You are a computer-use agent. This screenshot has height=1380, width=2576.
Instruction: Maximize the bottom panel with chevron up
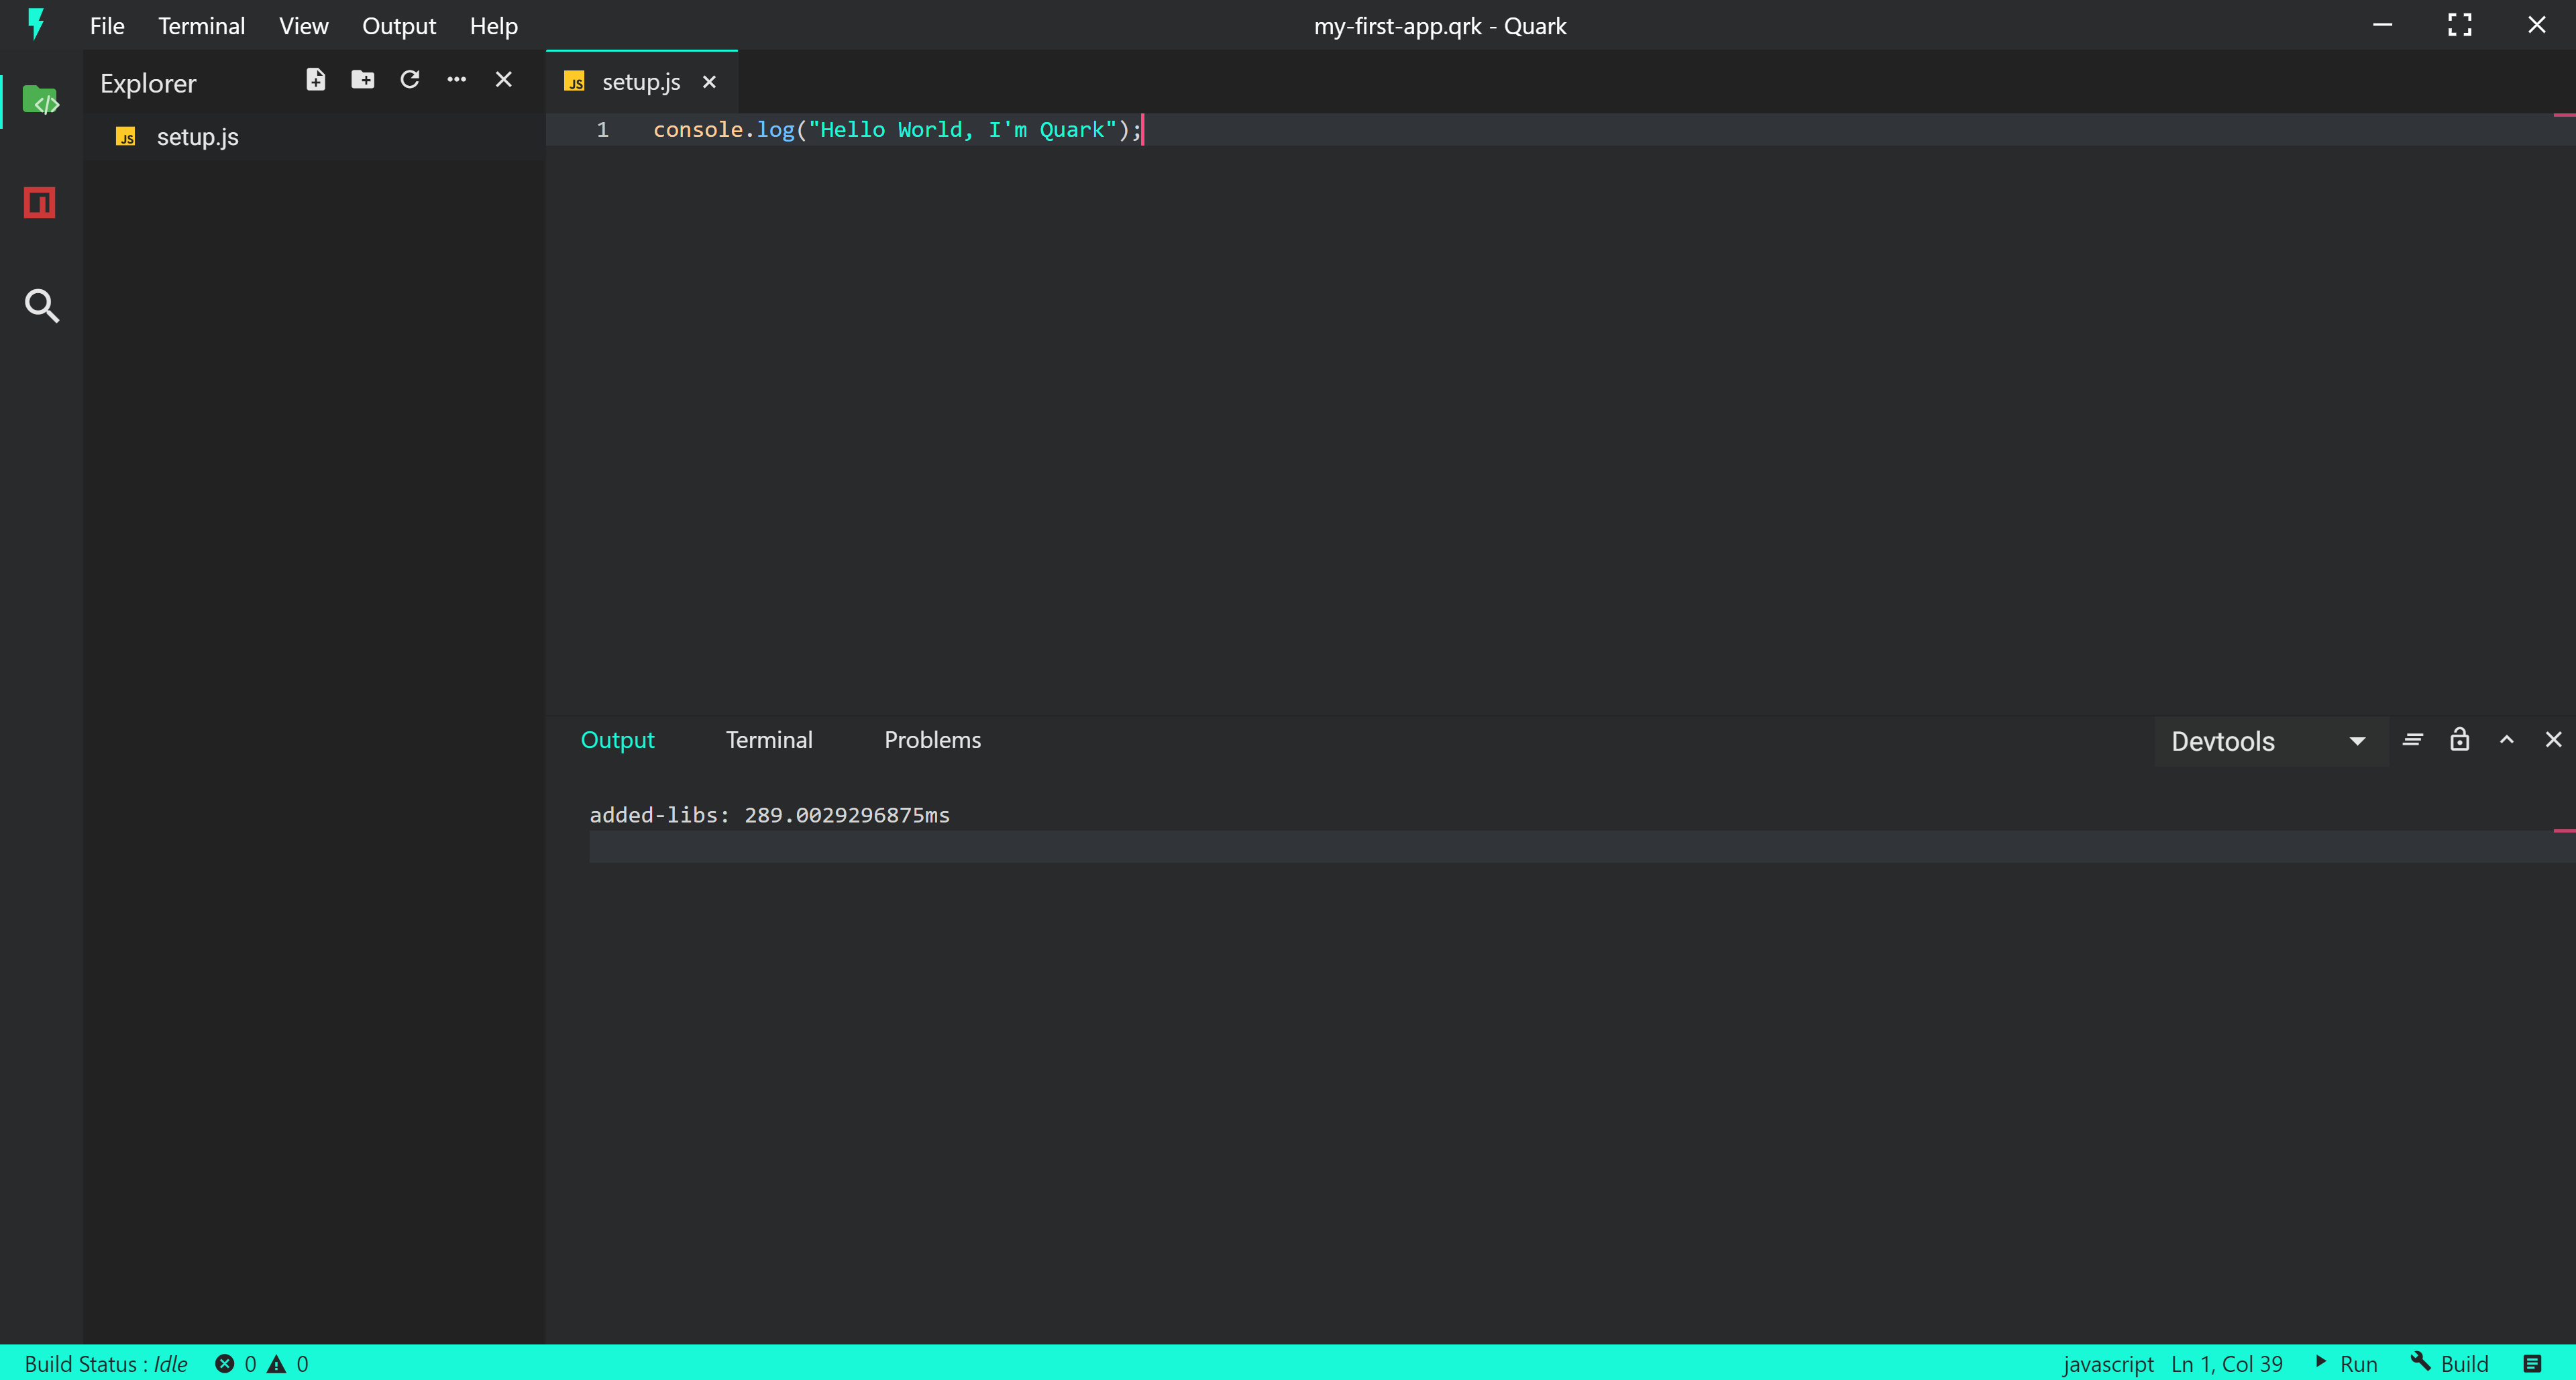pos(2506,740)
